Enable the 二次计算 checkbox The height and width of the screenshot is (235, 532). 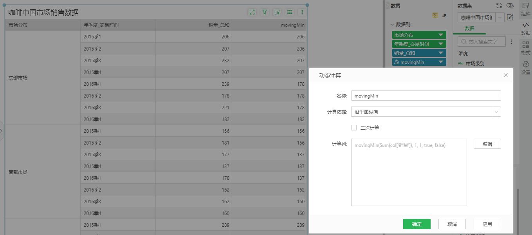[354, 128]
